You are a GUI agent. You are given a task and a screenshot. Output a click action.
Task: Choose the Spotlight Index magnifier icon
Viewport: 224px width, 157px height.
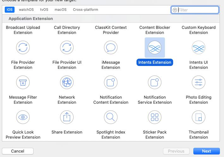pos(111,117)
